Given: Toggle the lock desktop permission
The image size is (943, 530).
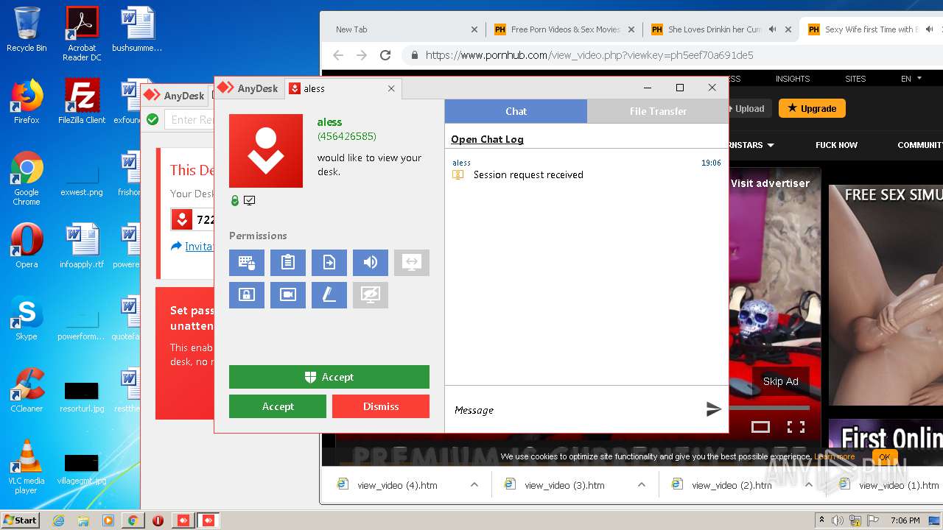Looking at the screenshot, I should (247, 294).
